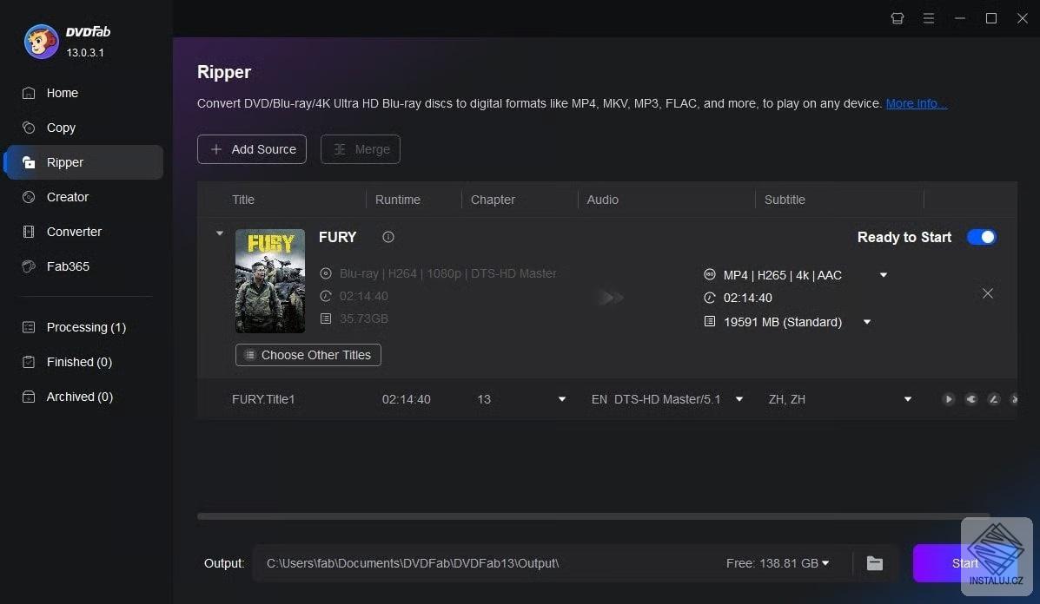Click the Converter film icon

coord(29,232)
